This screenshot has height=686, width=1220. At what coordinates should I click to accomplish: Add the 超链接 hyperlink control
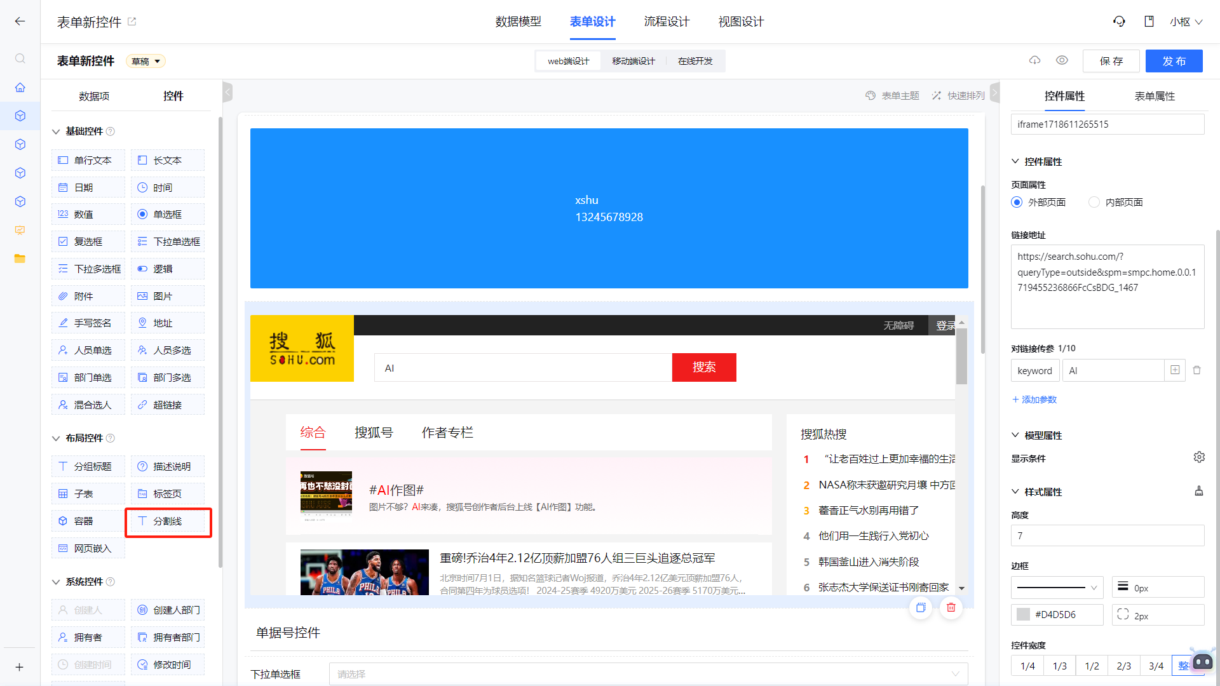tap(168, 405)
